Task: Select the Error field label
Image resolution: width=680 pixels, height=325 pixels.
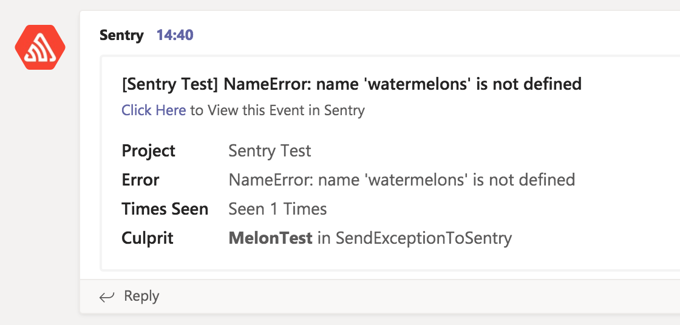Action: (x=140, y=180)
